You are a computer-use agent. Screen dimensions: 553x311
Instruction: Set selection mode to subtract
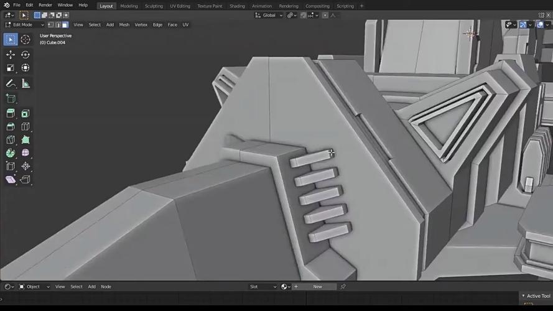[x=52, y=15]
